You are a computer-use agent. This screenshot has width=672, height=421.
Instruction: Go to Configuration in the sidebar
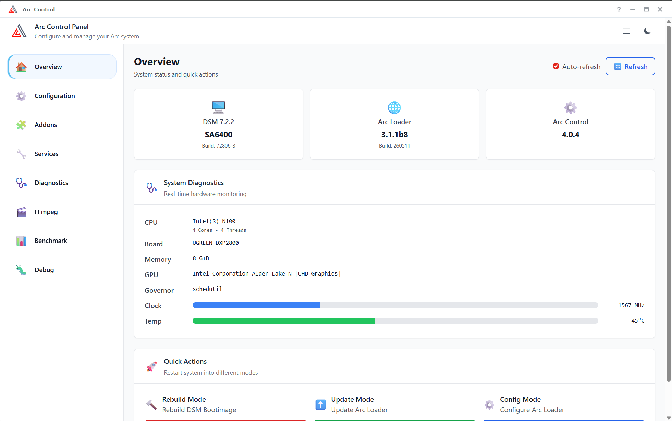(x=62, y=96)
